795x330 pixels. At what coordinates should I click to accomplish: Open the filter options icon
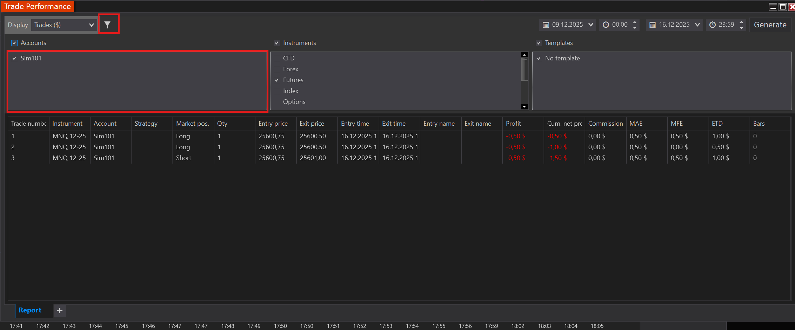[x=109, y=24]
